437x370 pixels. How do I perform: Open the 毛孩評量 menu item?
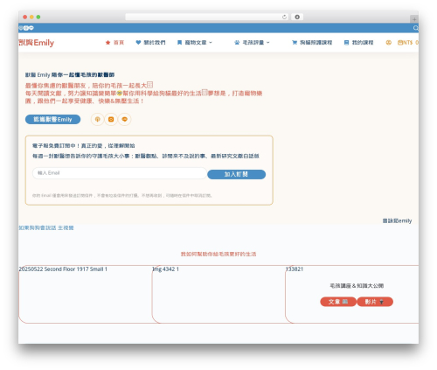(253, 43)
